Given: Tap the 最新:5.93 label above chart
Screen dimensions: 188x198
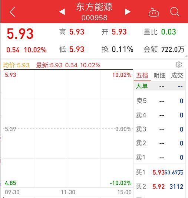Looking at the screenshot, I should click(49, 65).
